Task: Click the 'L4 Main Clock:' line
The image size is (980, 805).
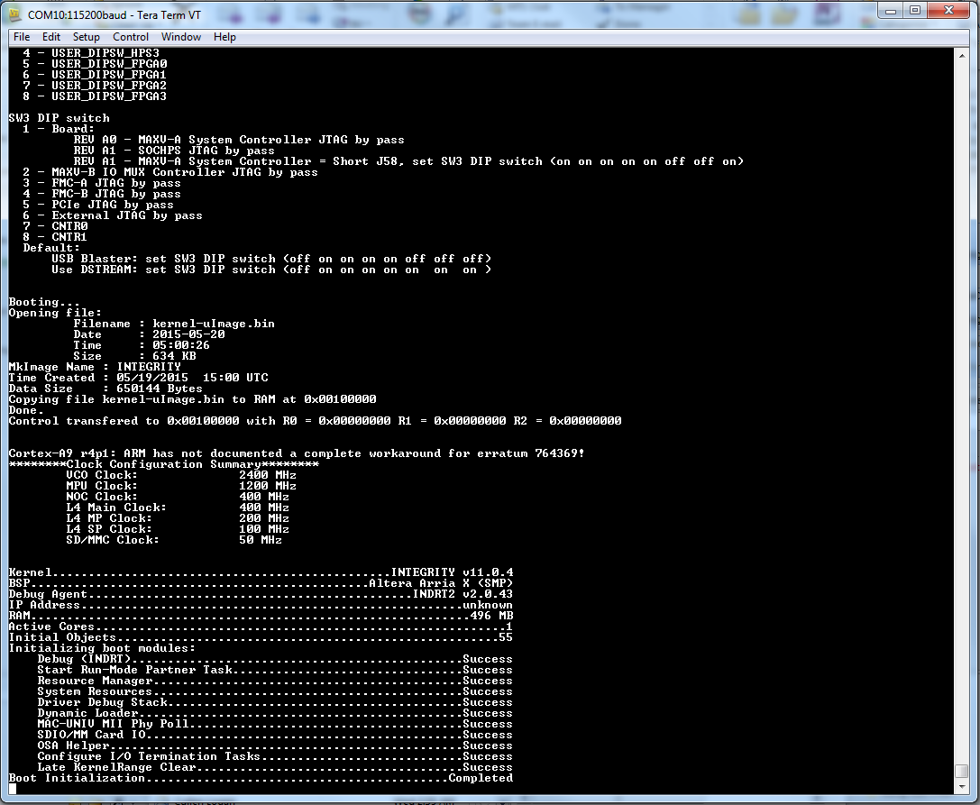Action: tap(178, 508)
